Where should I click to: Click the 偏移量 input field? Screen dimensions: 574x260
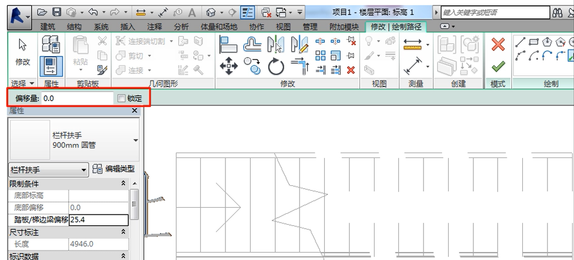click(77, 98)
